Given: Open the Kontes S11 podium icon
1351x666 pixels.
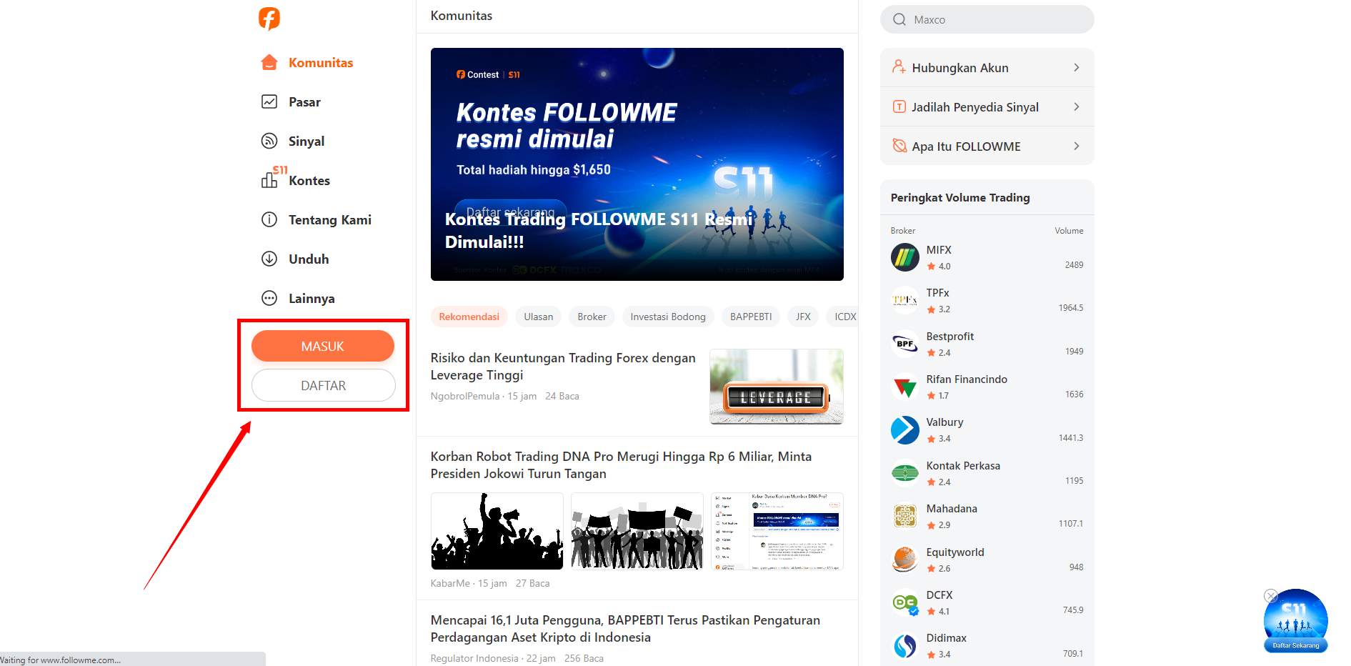Looking at the screenshot, I should click(273, 177).
